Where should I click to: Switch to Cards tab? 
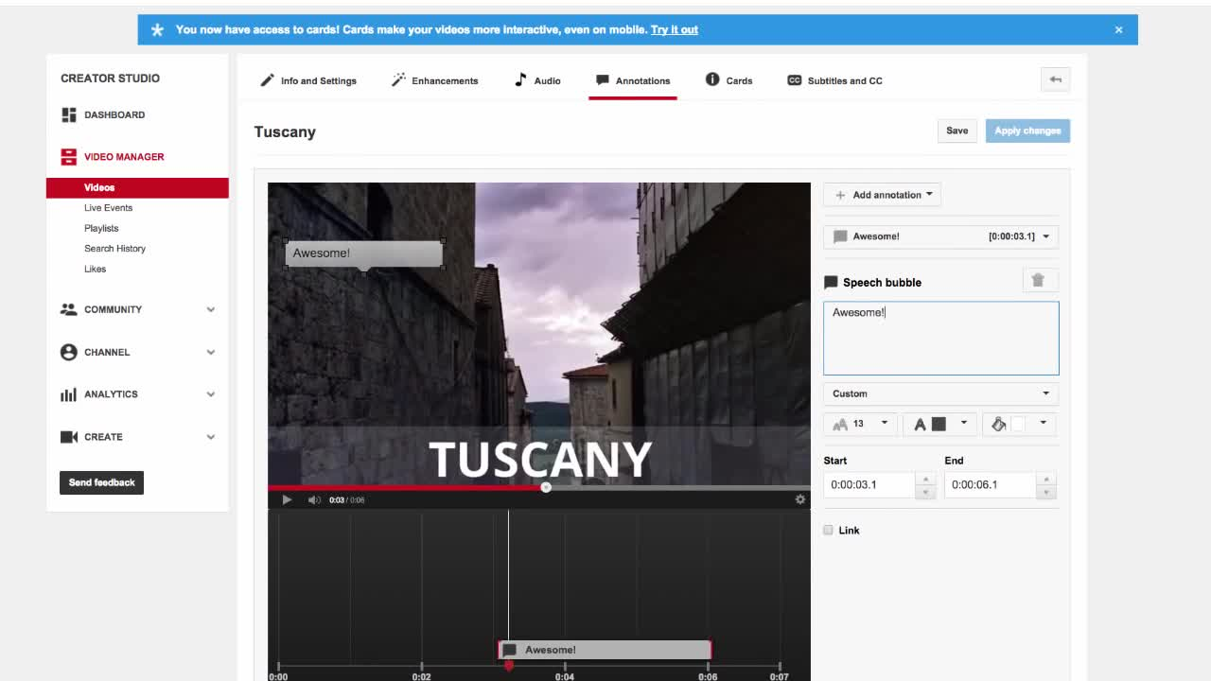tap(729, 80)
